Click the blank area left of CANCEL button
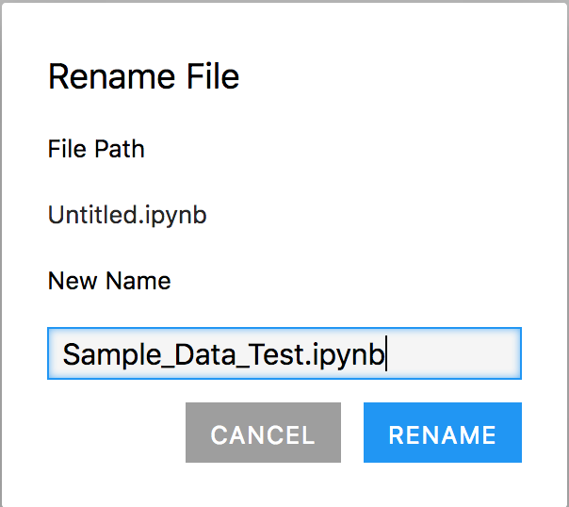The width and height of the screenshot is (569, 507). click(x=116, y=433)
